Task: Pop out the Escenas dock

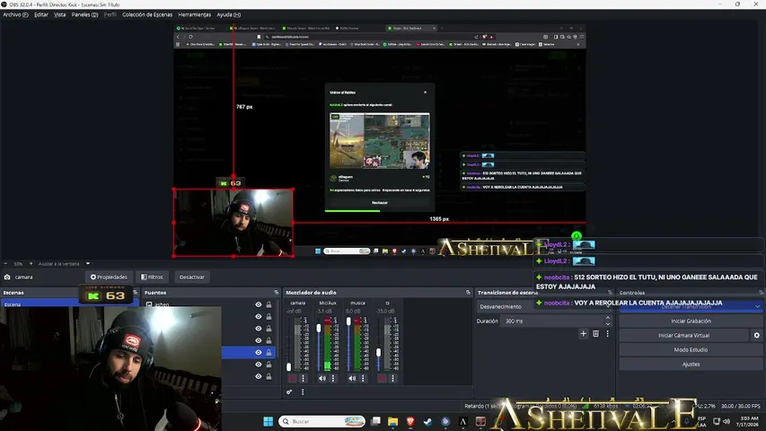Action: coord(136,292)
